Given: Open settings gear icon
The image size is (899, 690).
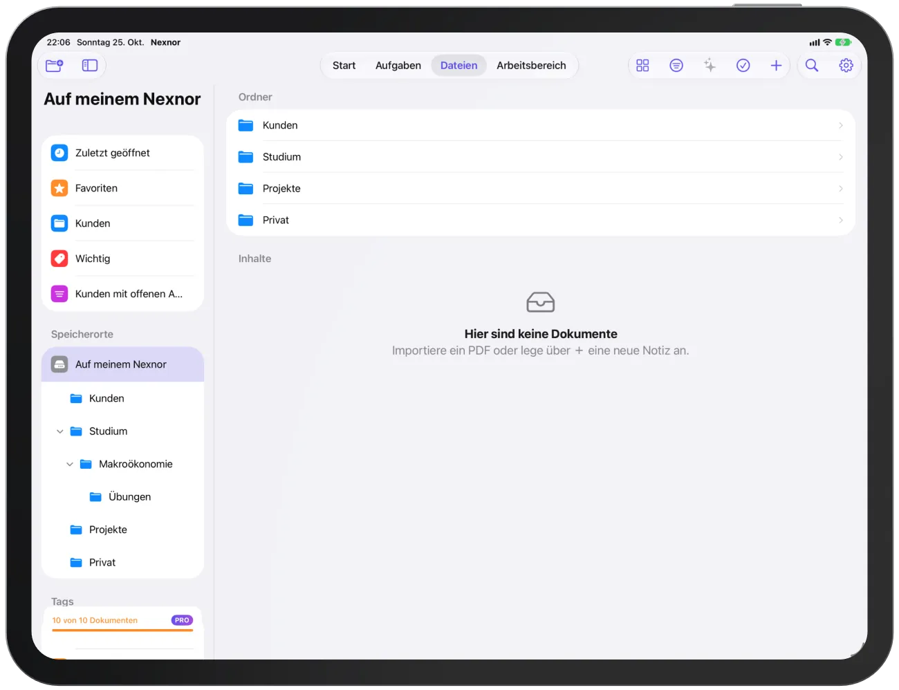Looking at the screenshot, I should click(x=846, y=66).
